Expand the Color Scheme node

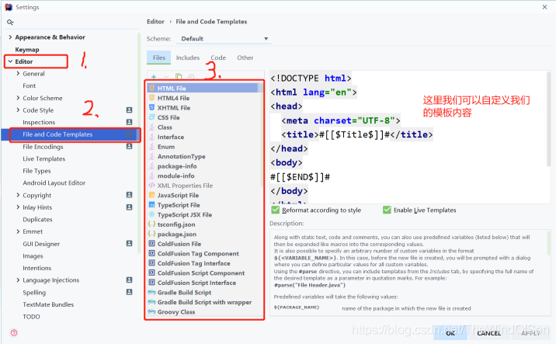point(18,98)
